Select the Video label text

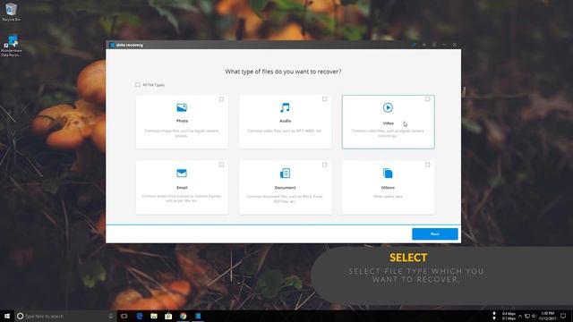click(x=388, y=123)
